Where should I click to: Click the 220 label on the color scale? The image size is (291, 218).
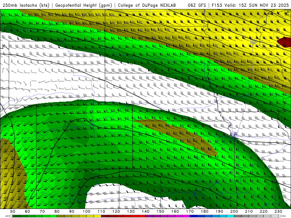click(x=263, y=211)
